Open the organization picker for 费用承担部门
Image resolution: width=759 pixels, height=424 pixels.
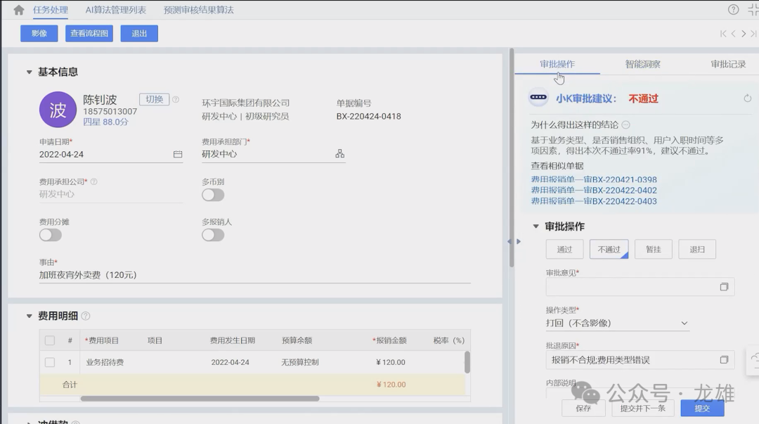click(339, 154)
